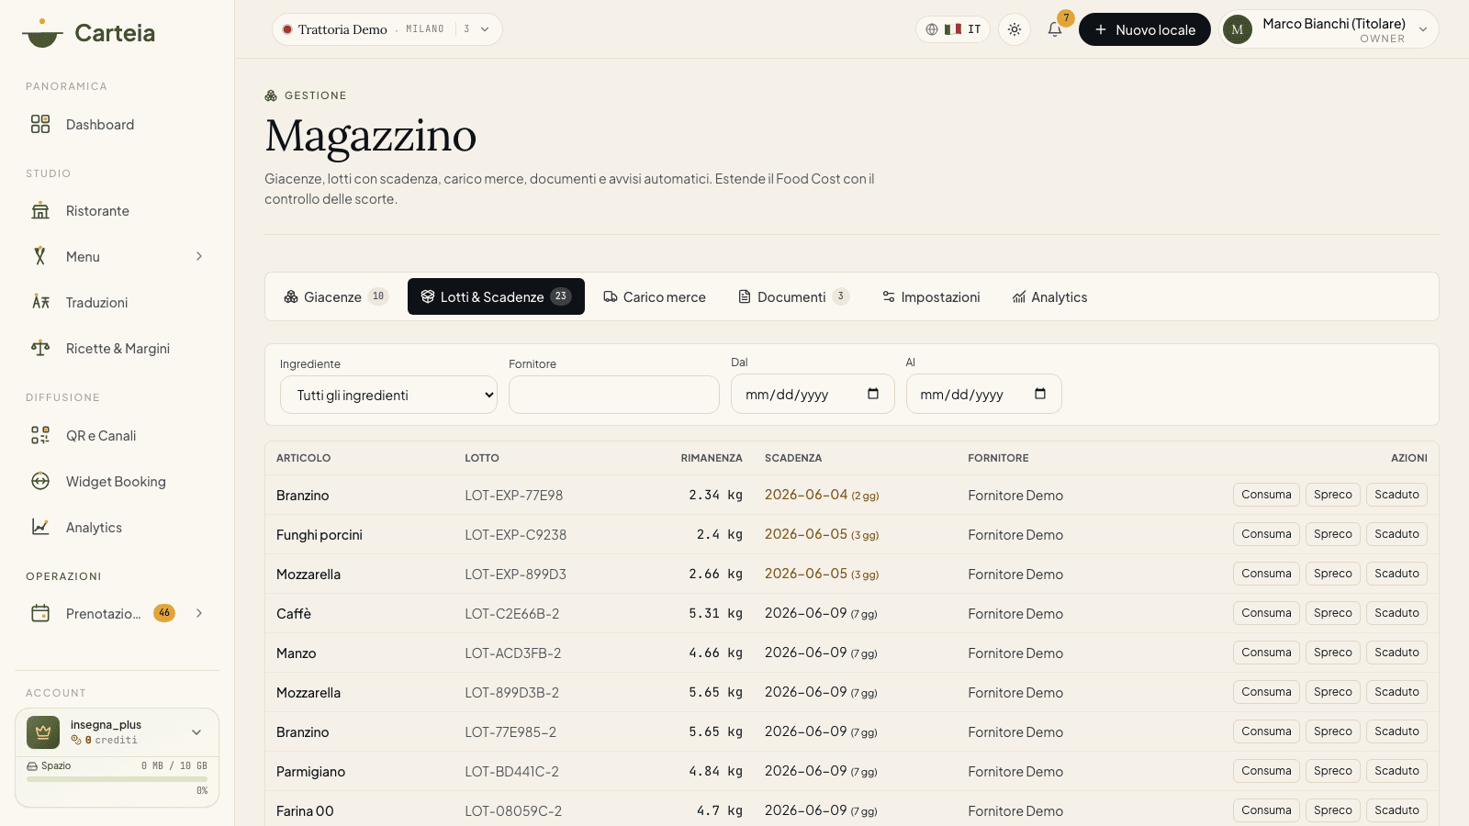Open Dashboard grid icon in sidebar
The width and height of the screenshot is (1469, 826).
40,124
